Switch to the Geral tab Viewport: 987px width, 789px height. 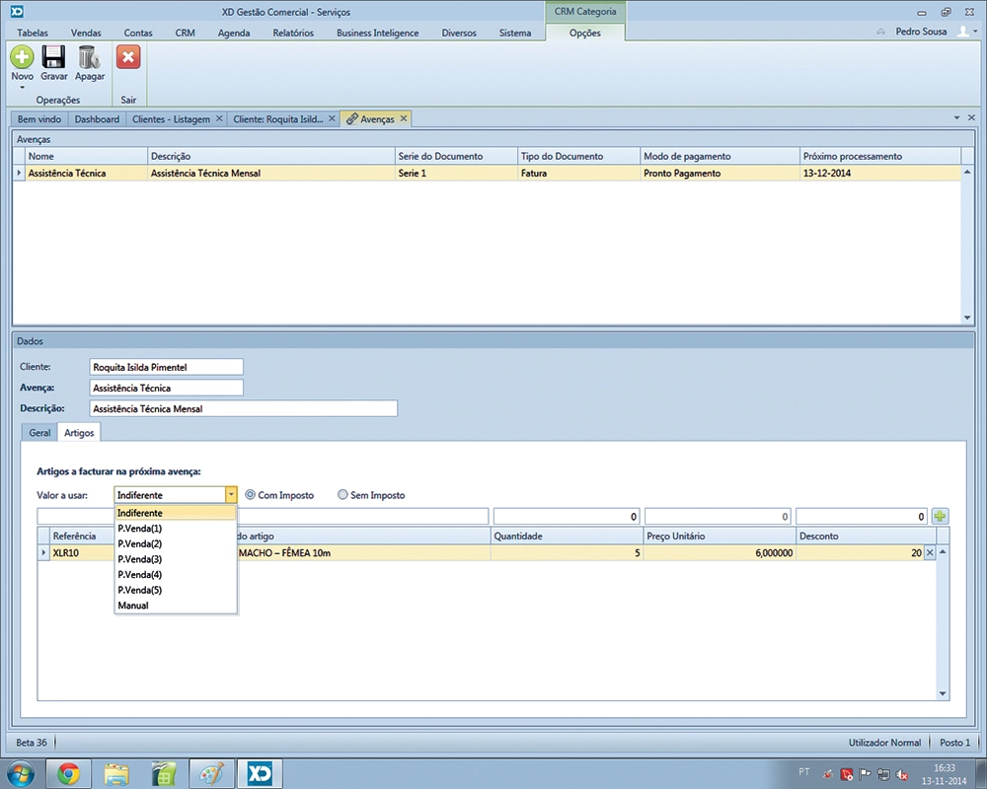pyautogui.click(x=39, y=433)
